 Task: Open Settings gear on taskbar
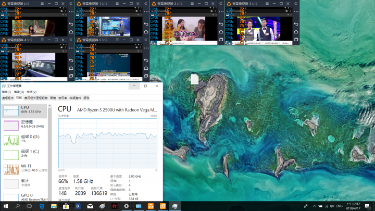(x=126, y=206)
